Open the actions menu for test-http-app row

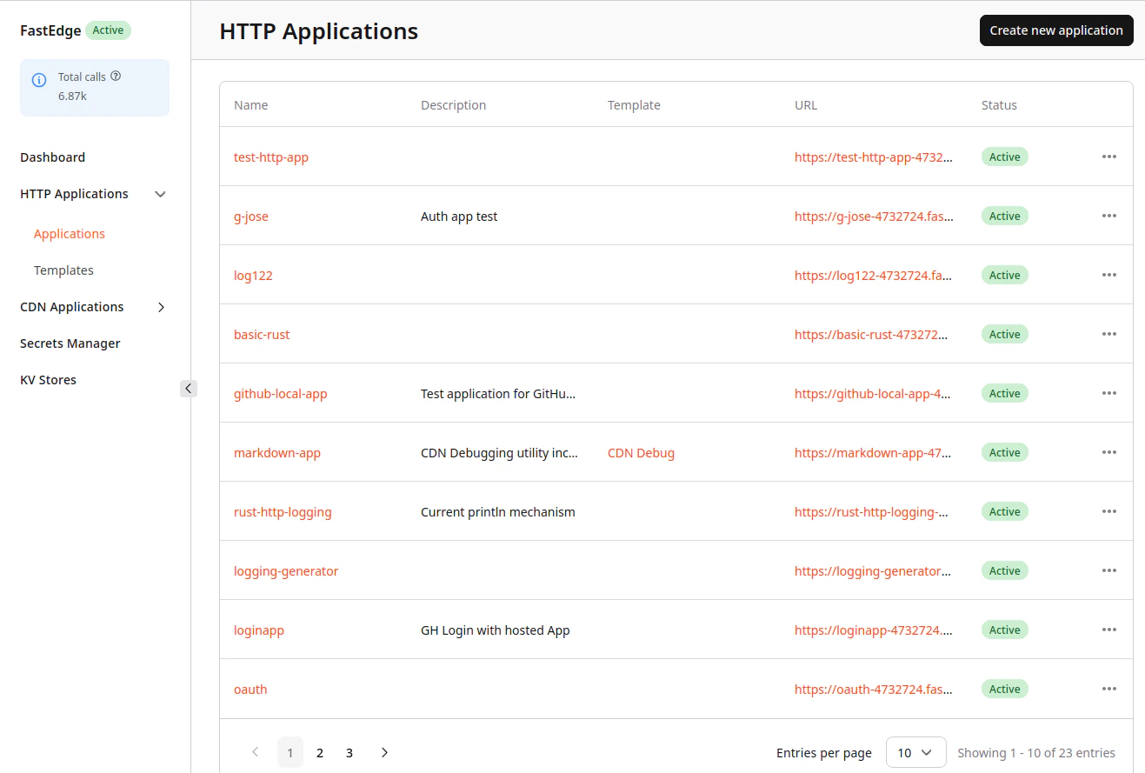coord(1108,157)
